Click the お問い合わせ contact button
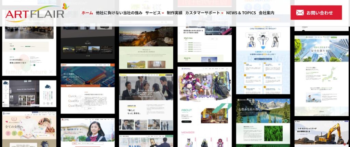 click(x=316, y=13)
